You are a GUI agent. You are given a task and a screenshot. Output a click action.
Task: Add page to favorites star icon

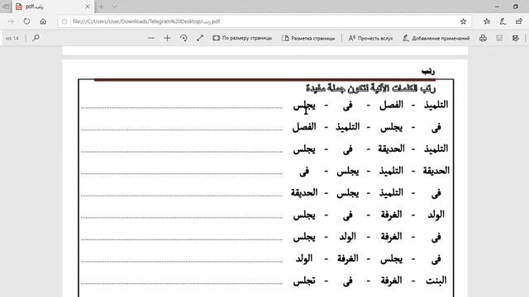pos(463,21)
